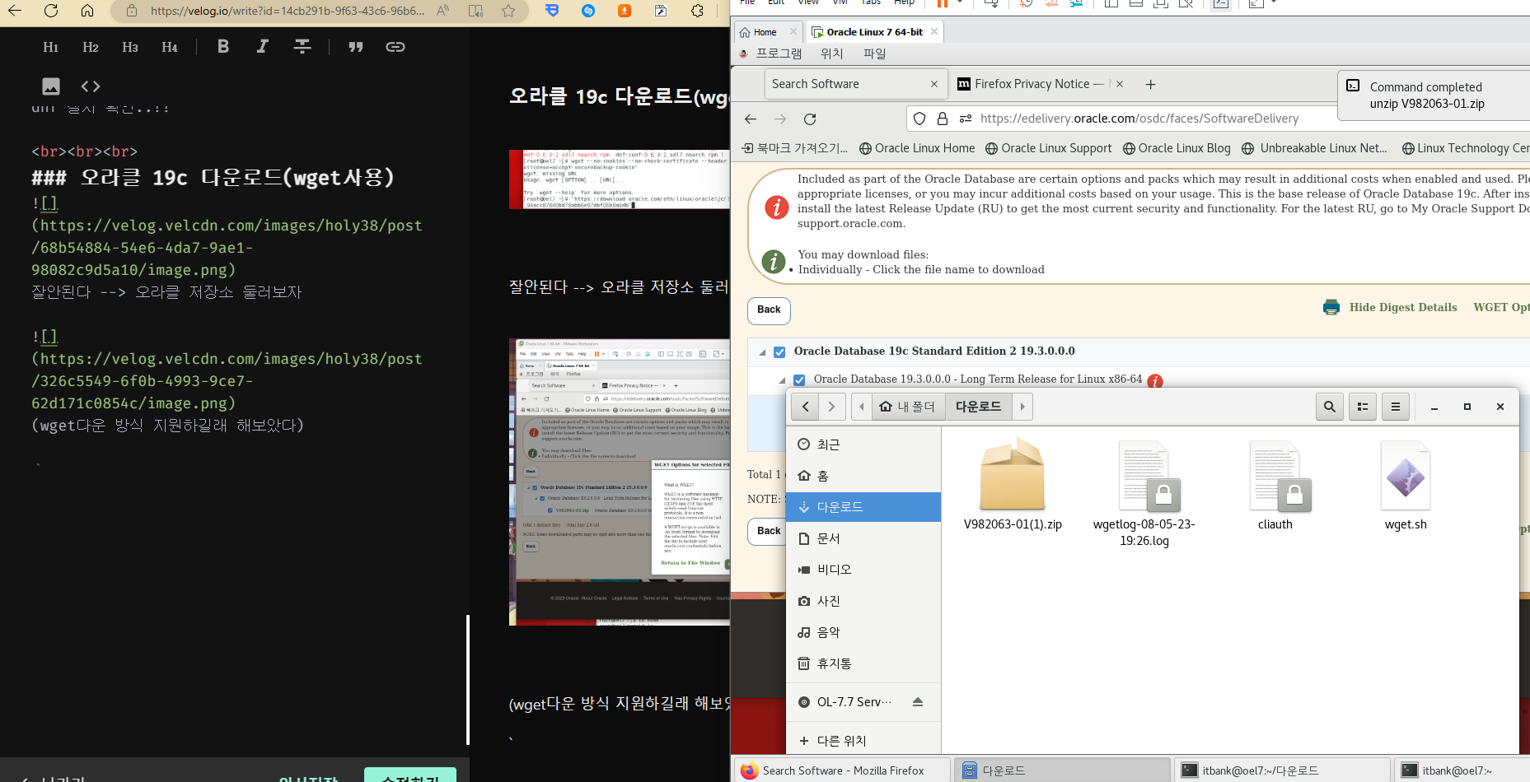Toggle strikethrough formatting in velog editor
This screenshot has width=1530, height=782.
302,47
